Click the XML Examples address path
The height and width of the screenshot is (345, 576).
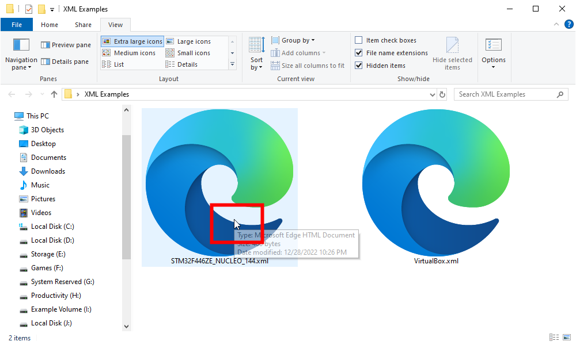click(x=107, y=94)
